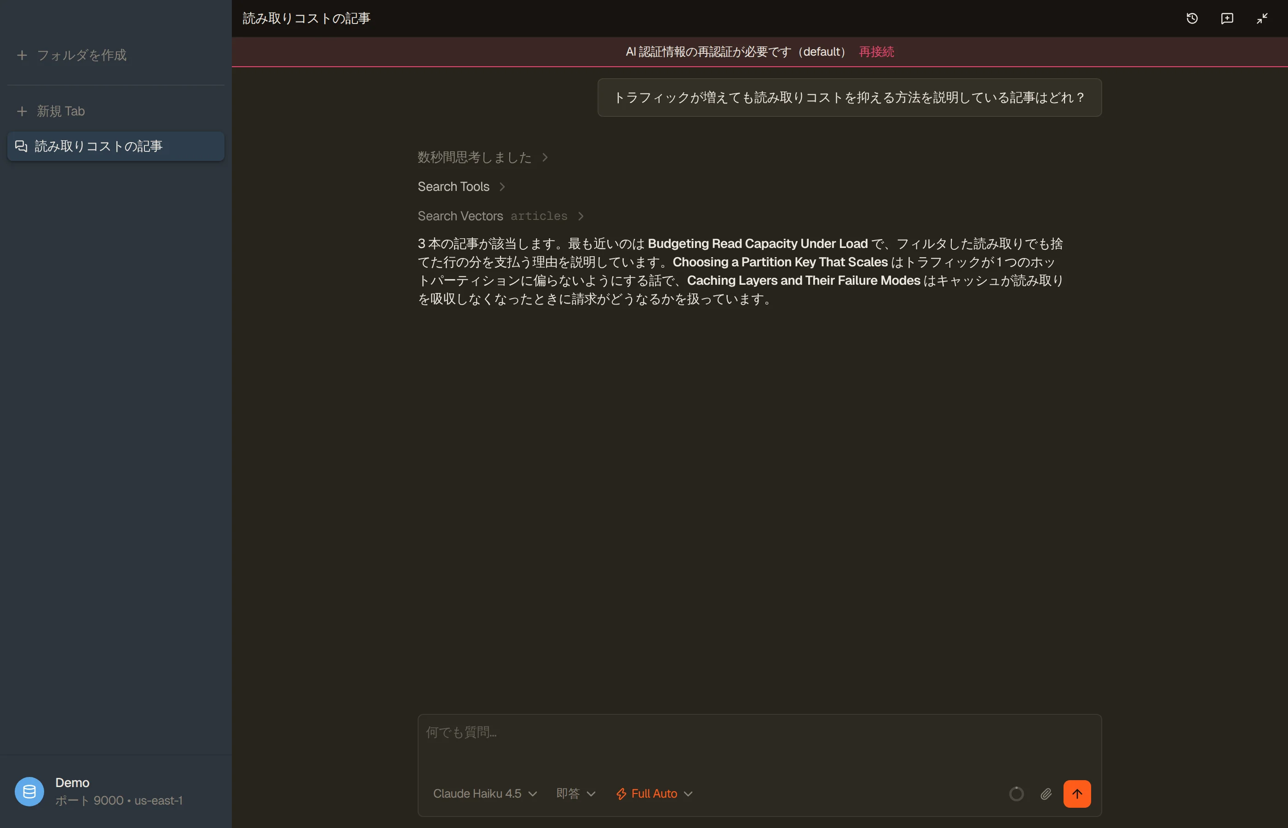Viewport: 1288px width, 828px height.
Task: Click the chat bubble icon of 読み取りコストの記事 tab
Action: click(21, 146)
